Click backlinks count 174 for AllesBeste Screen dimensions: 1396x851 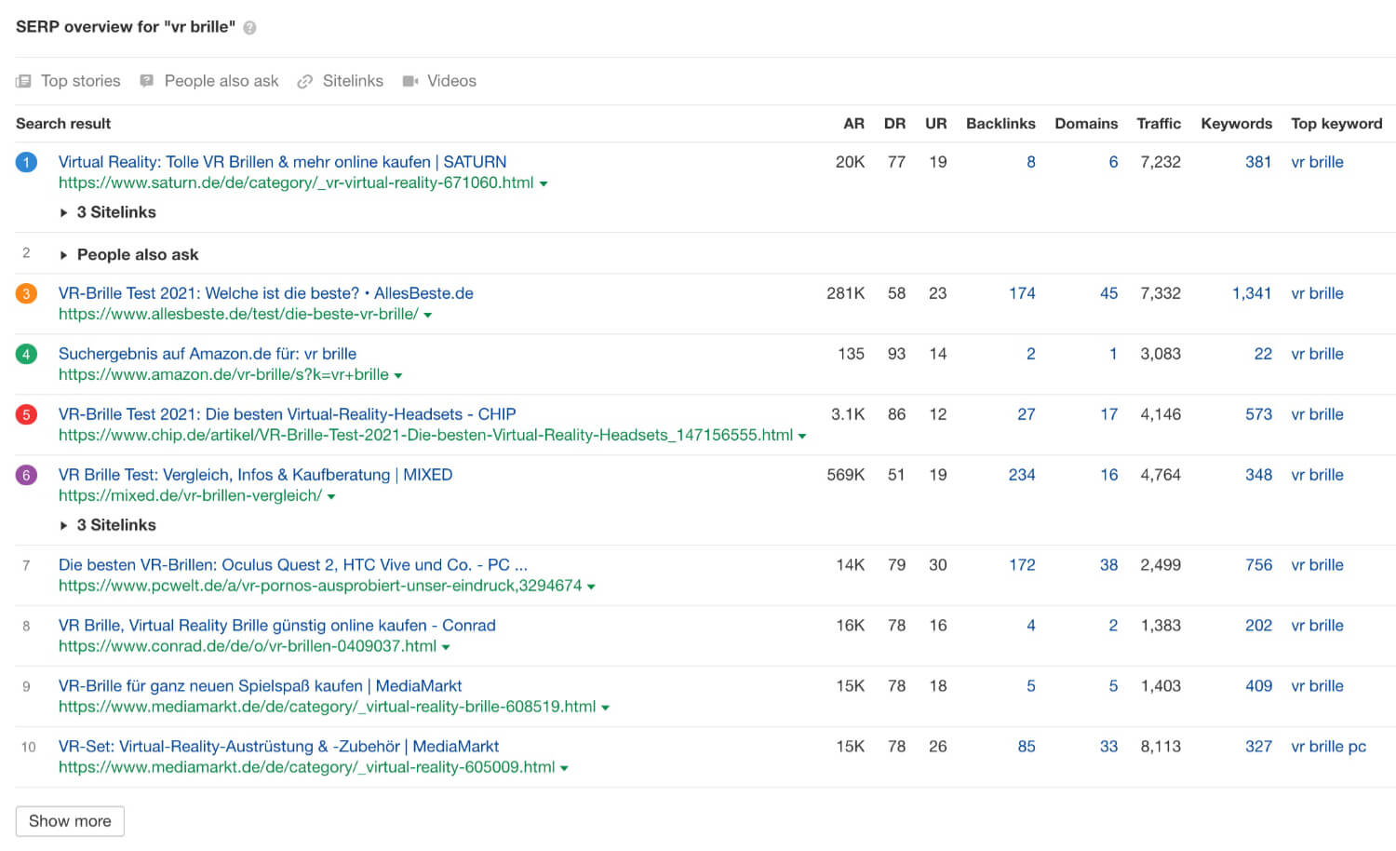1022,293
